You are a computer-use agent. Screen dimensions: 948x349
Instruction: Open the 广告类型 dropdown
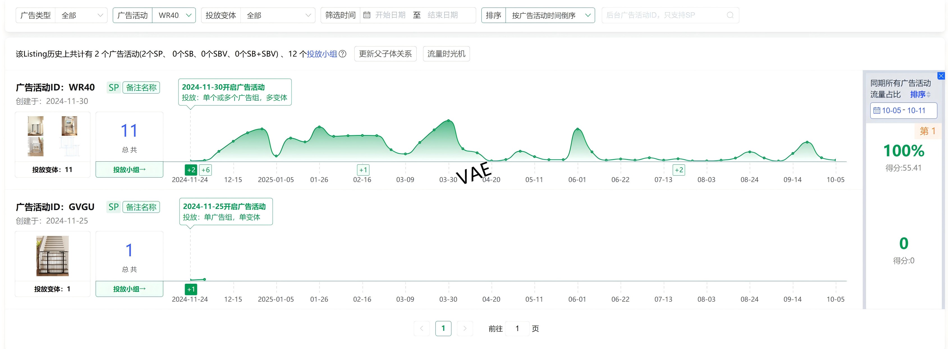click(81, 15)
